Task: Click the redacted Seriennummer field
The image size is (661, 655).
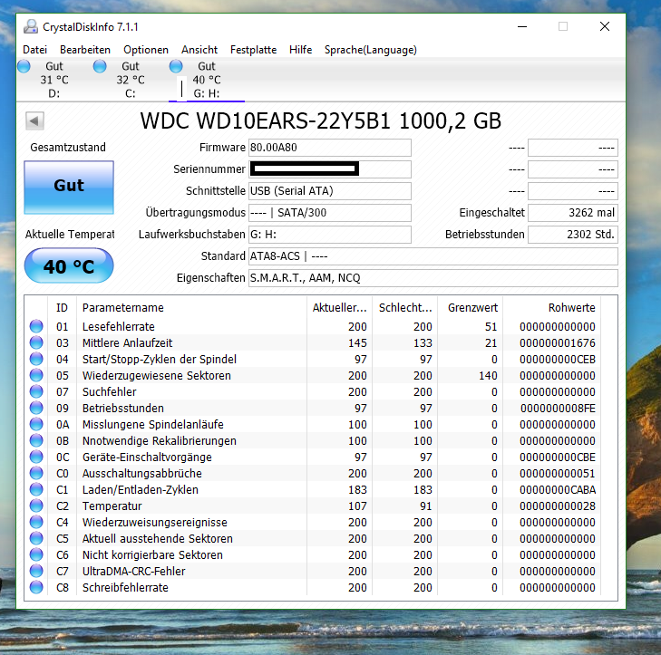Action: [330, 169]
